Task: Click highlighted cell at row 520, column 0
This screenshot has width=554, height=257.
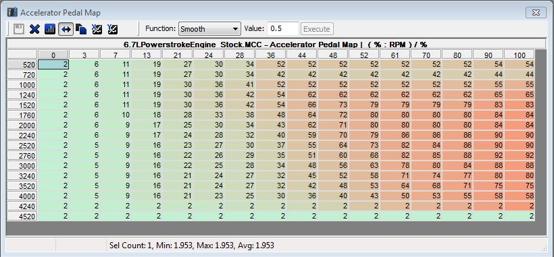Action: (53, 65)
